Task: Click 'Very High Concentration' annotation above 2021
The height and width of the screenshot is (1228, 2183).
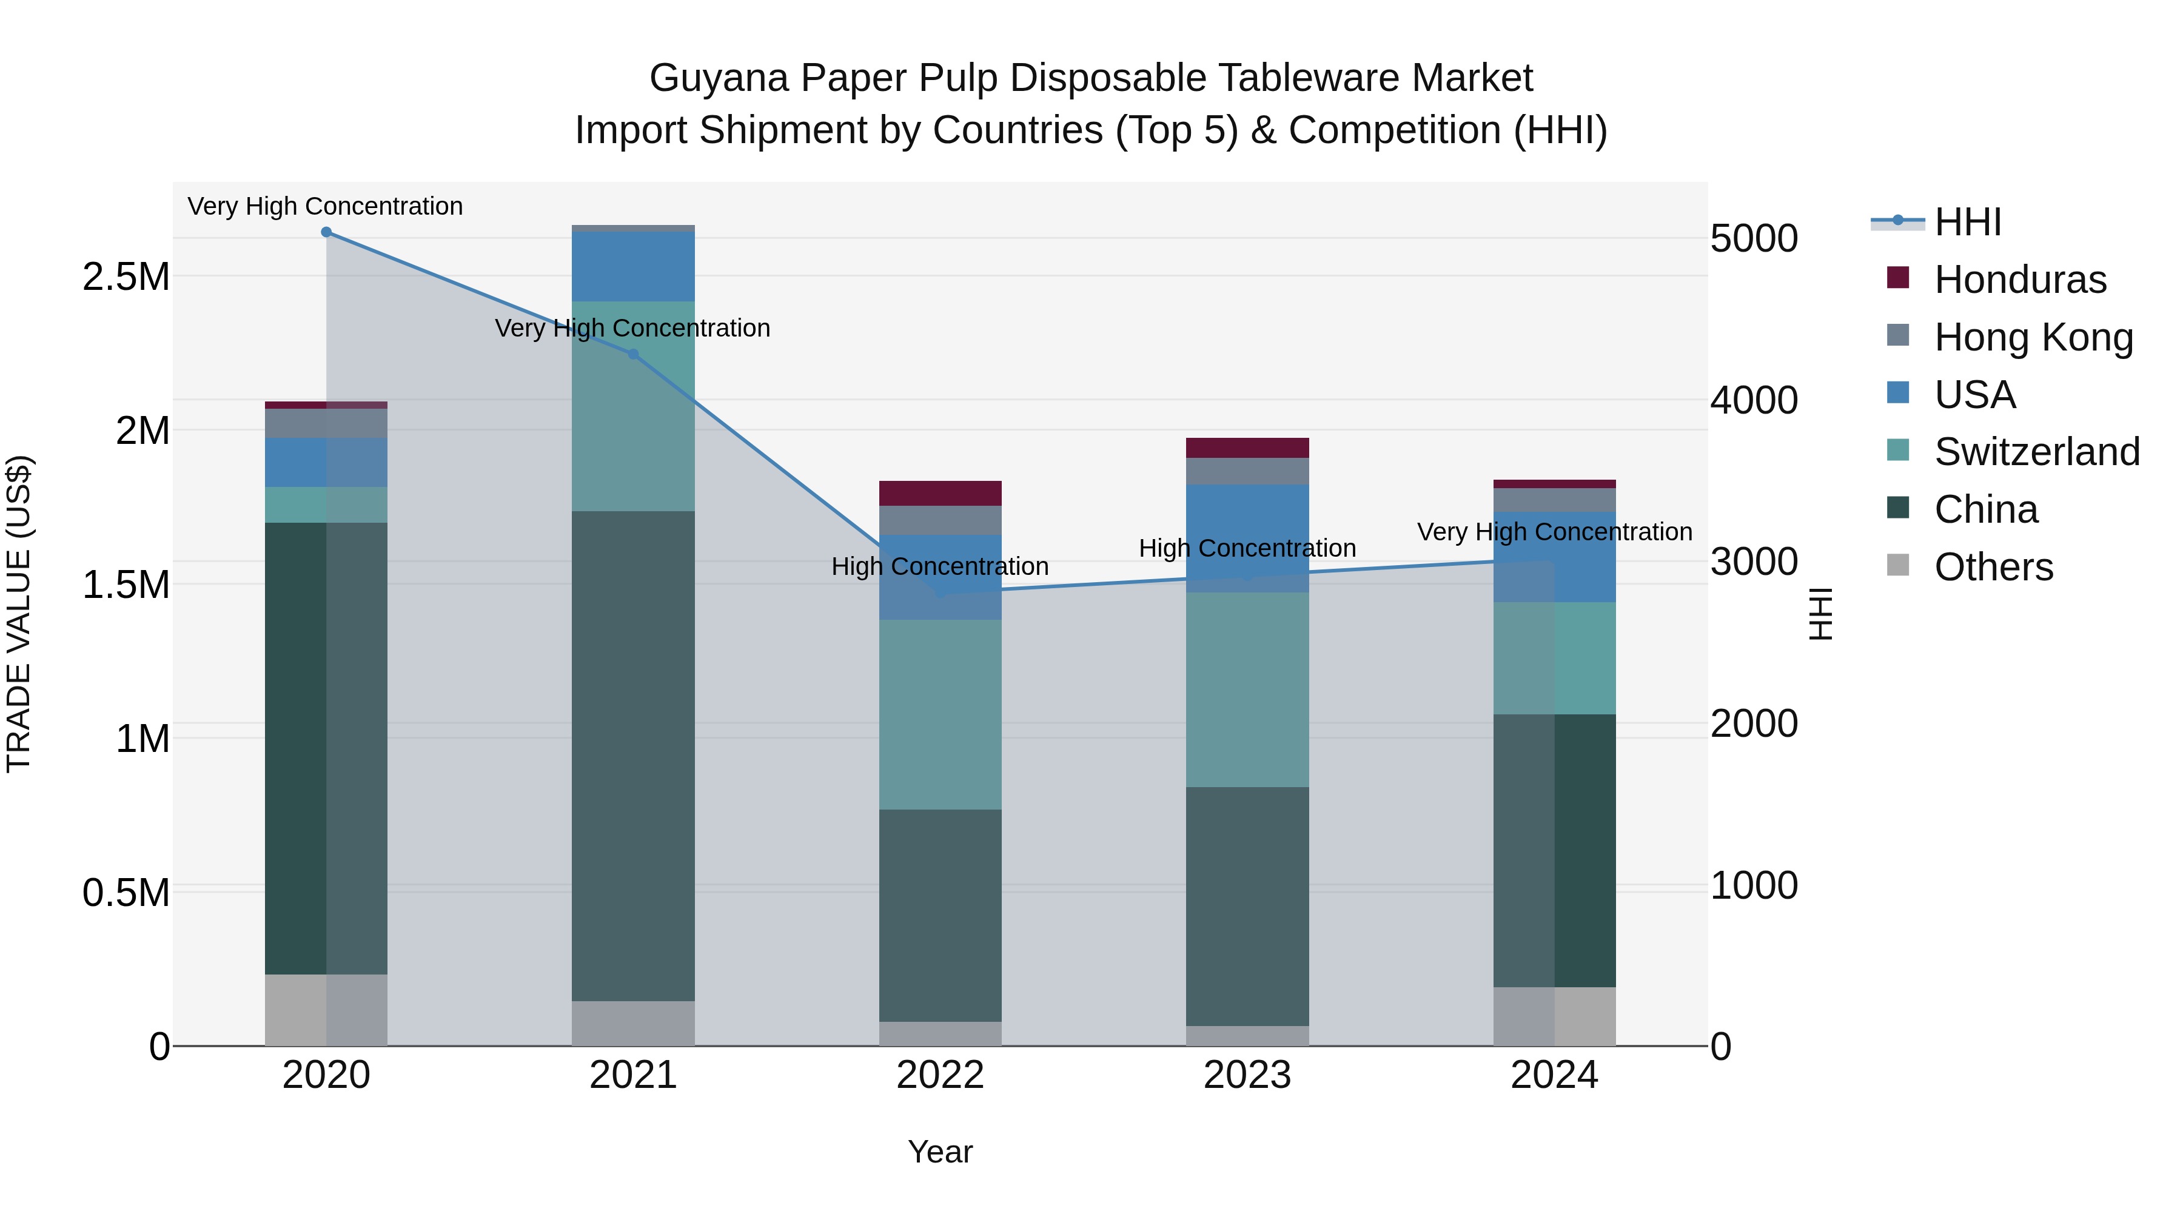Action: point(633,329)
